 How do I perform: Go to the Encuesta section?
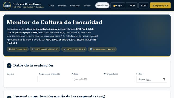tap(62, 5)
